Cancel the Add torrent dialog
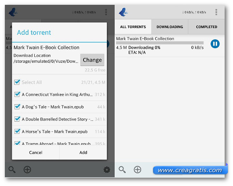This screenshot has height=186, width=233. pos(36,152)
